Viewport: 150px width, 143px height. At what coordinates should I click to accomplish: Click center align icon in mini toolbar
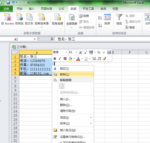click(x=65, y=59)
